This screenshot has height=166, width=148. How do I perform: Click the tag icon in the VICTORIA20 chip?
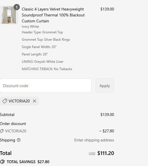click(x=5, y=101)
